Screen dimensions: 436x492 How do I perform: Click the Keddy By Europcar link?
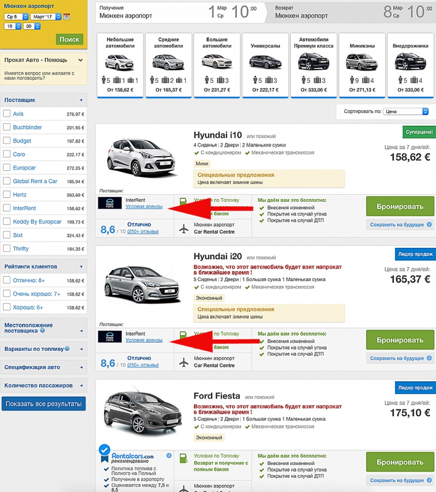coord(37,221)
